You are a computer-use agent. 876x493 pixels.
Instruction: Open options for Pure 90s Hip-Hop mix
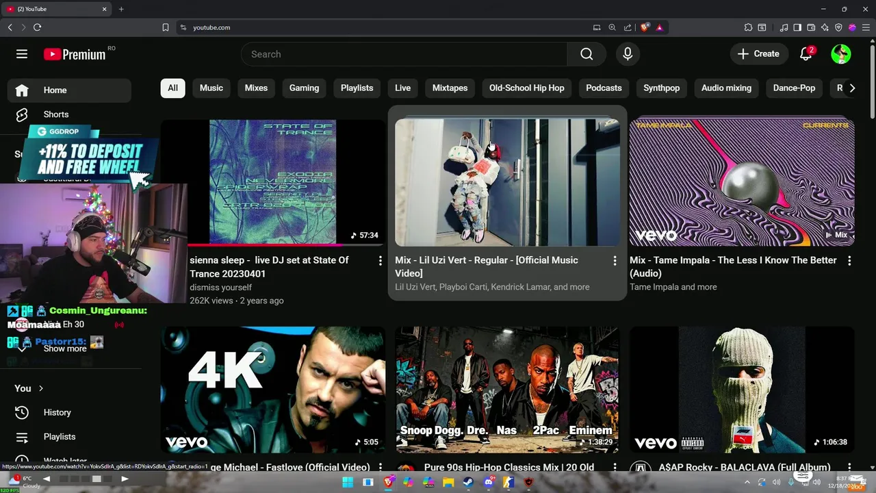pos(615,467)
